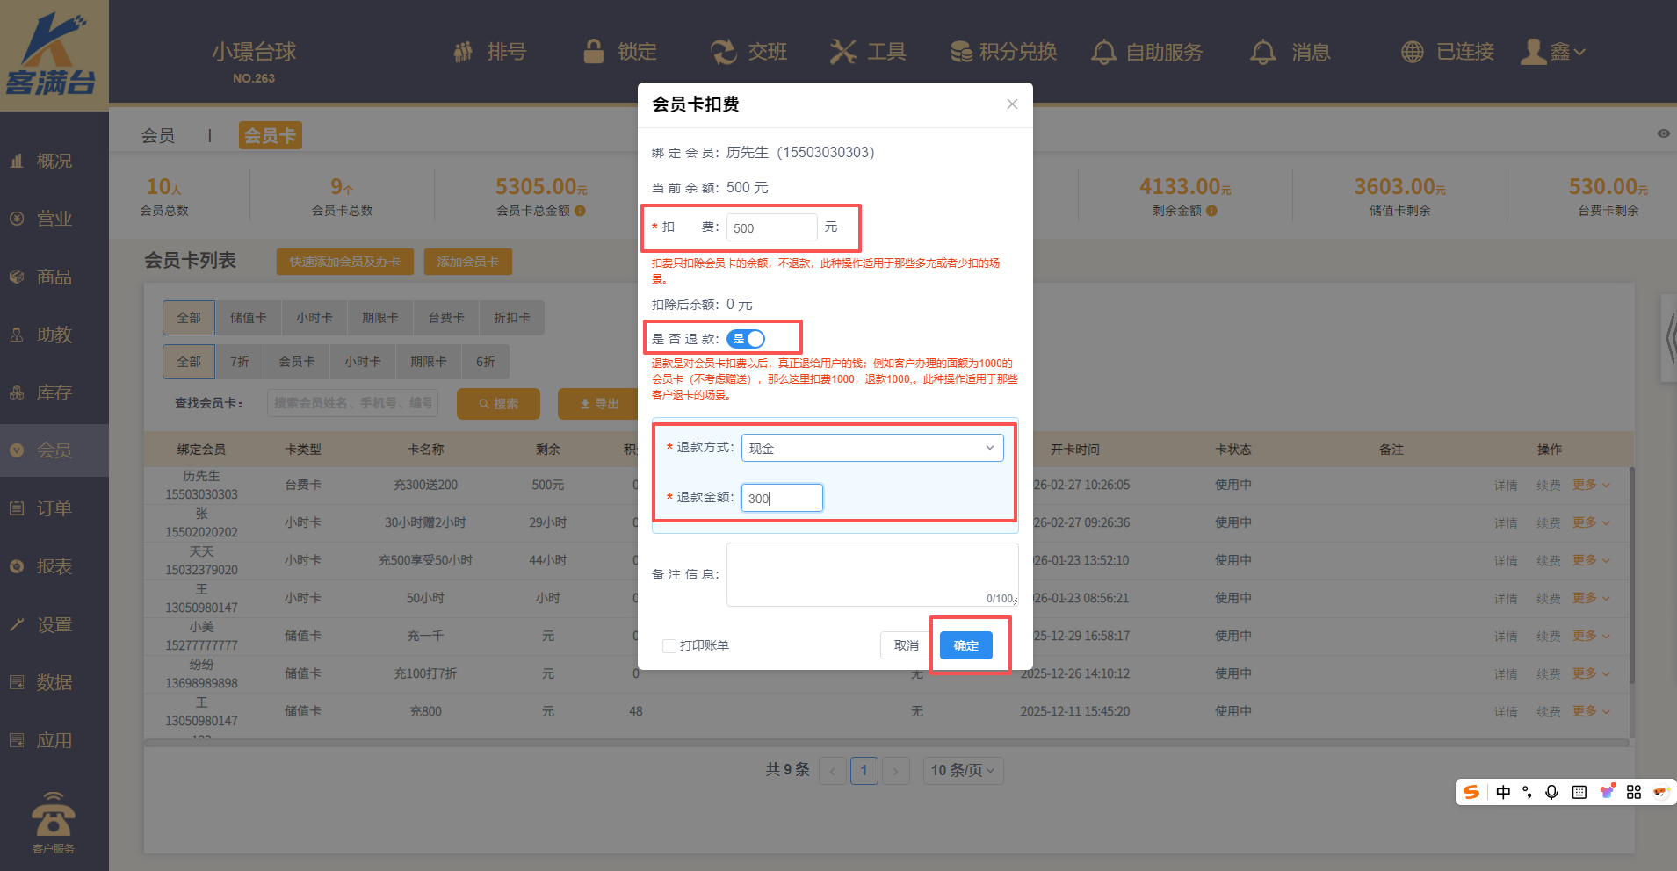
Task: Click the blue 确定 confirm button
Action: (965, 645)
